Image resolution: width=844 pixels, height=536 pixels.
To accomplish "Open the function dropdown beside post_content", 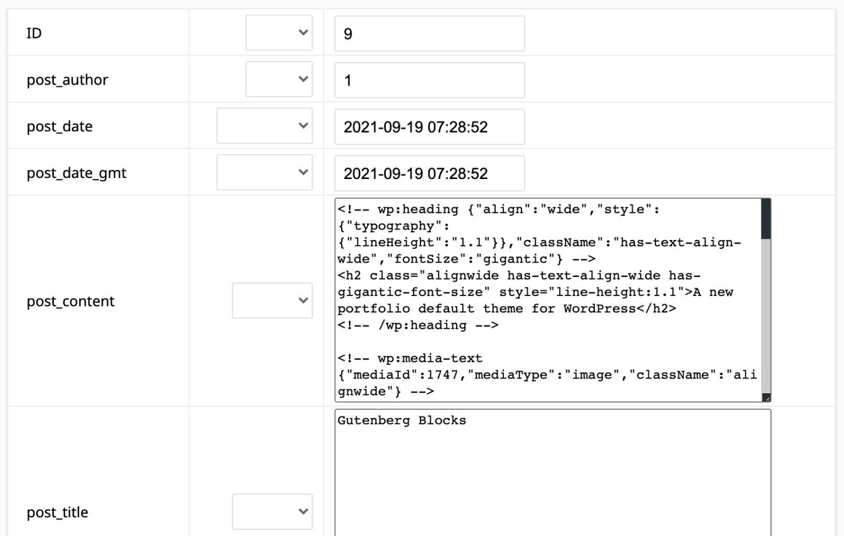I will pos(272,300).
